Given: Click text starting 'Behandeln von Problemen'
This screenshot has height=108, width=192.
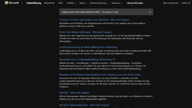Looking at the screenshot, I should coord(102,25).
